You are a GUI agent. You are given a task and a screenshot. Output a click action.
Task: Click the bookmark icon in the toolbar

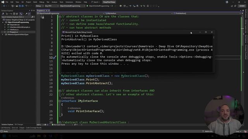click(148, 6)
